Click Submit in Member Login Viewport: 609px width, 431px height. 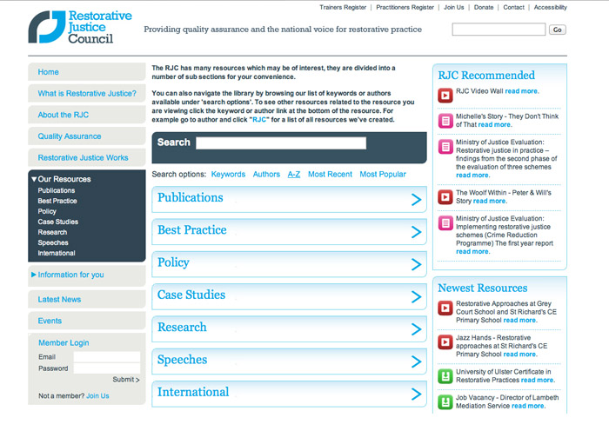pyautogui.click(x=126, y=380)
